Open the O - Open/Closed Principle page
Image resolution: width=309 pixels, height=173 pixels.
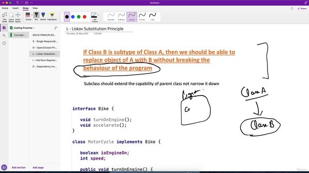(44, 48)
